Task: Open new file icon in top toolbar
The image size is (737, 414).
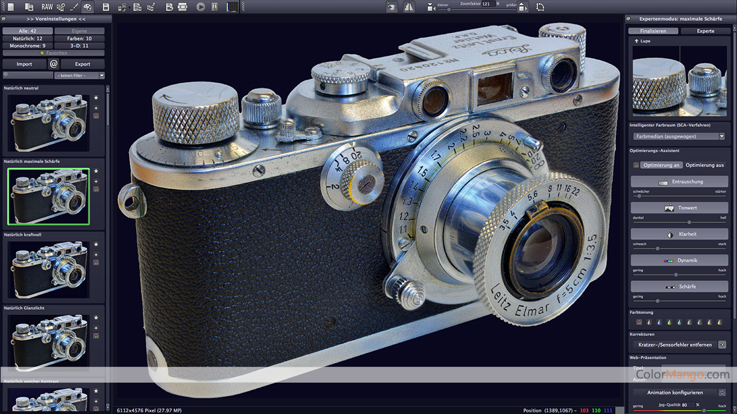Action: click(x=10, y=7)
